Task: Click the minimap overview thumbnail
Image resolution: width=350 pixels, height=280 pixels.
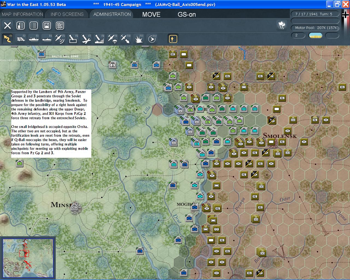Action: [x=28, y=258]
